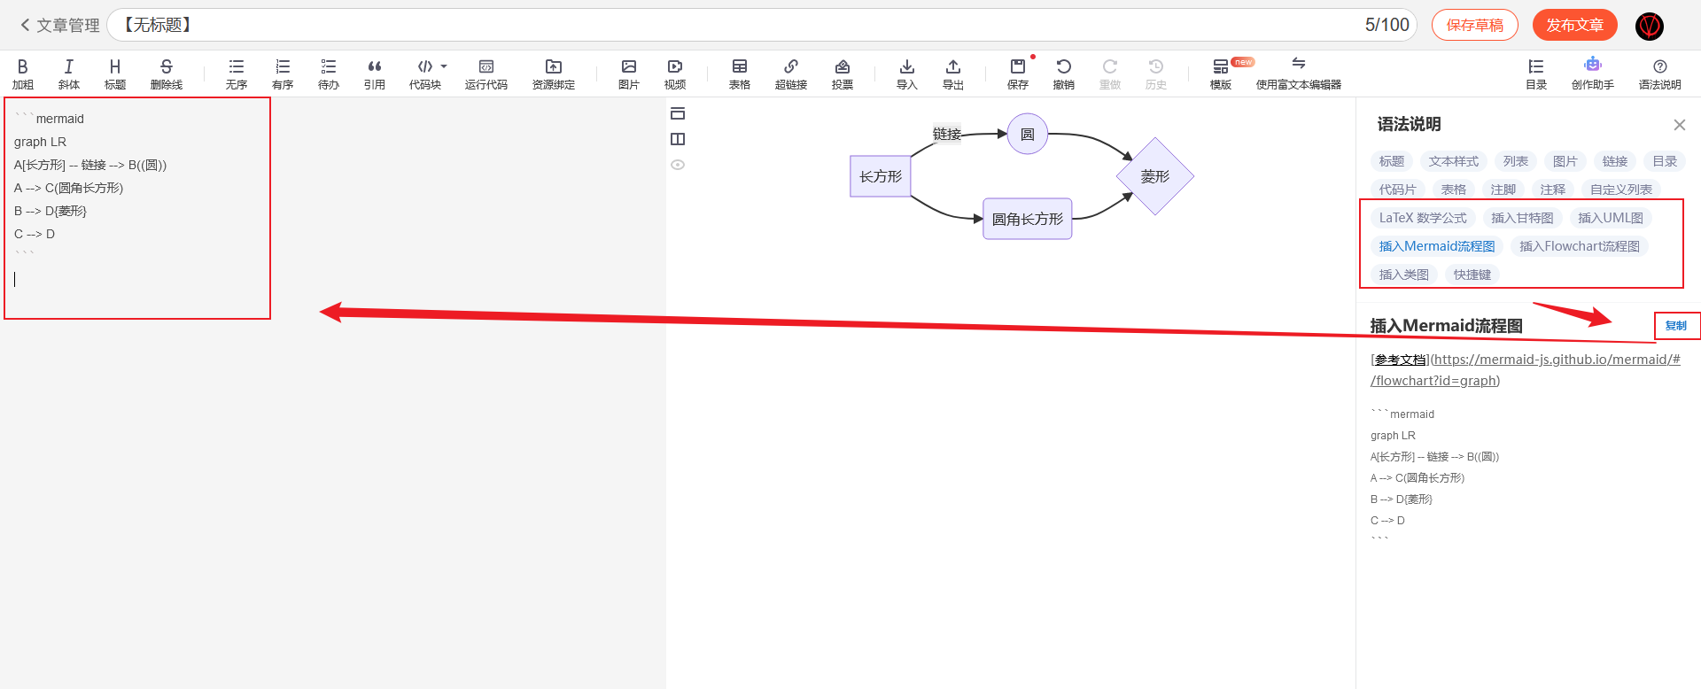The image size is (1701, 689).
Task: Insert code block (代码块)
Action: (425, 74)
